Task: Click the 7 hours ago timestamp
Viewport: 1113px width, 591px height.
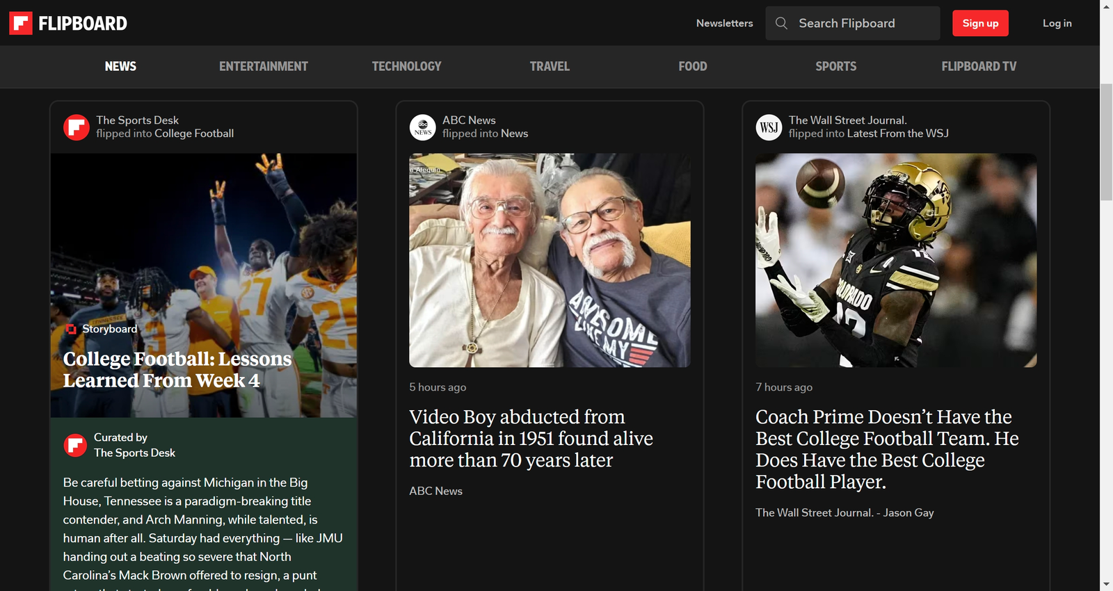Action: tap(784, 387)
